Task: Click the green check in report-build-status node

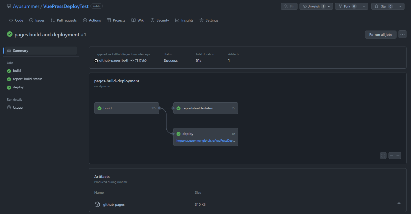Action: click(178, 108)
